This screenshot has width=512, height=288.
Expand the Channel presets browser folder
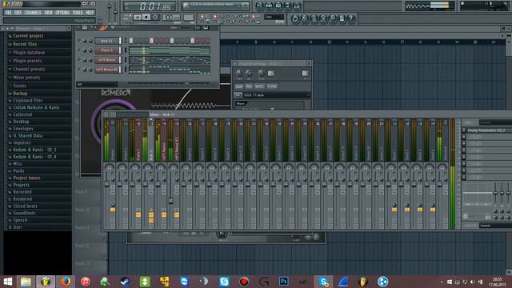[x=29, y=70]
